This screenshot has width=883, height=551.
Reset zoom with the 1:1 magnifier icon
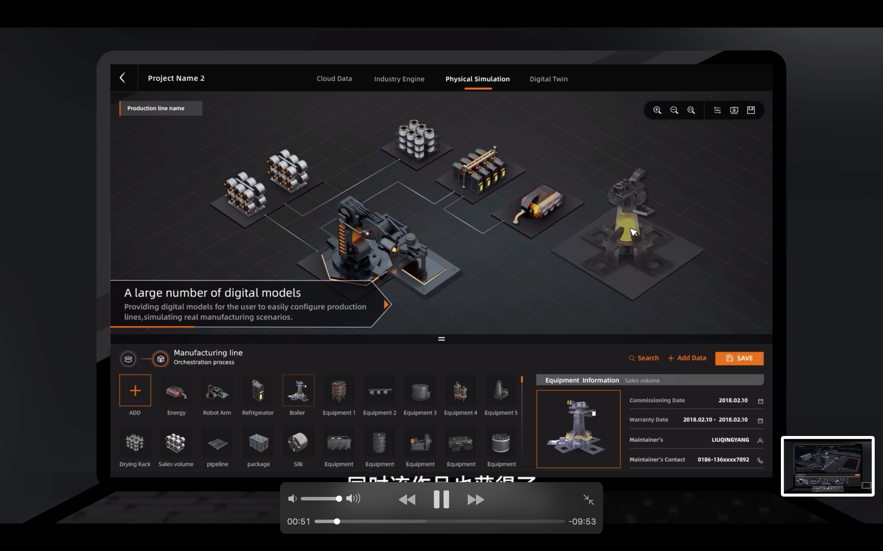pyautogui.click(x=691, y=110)
